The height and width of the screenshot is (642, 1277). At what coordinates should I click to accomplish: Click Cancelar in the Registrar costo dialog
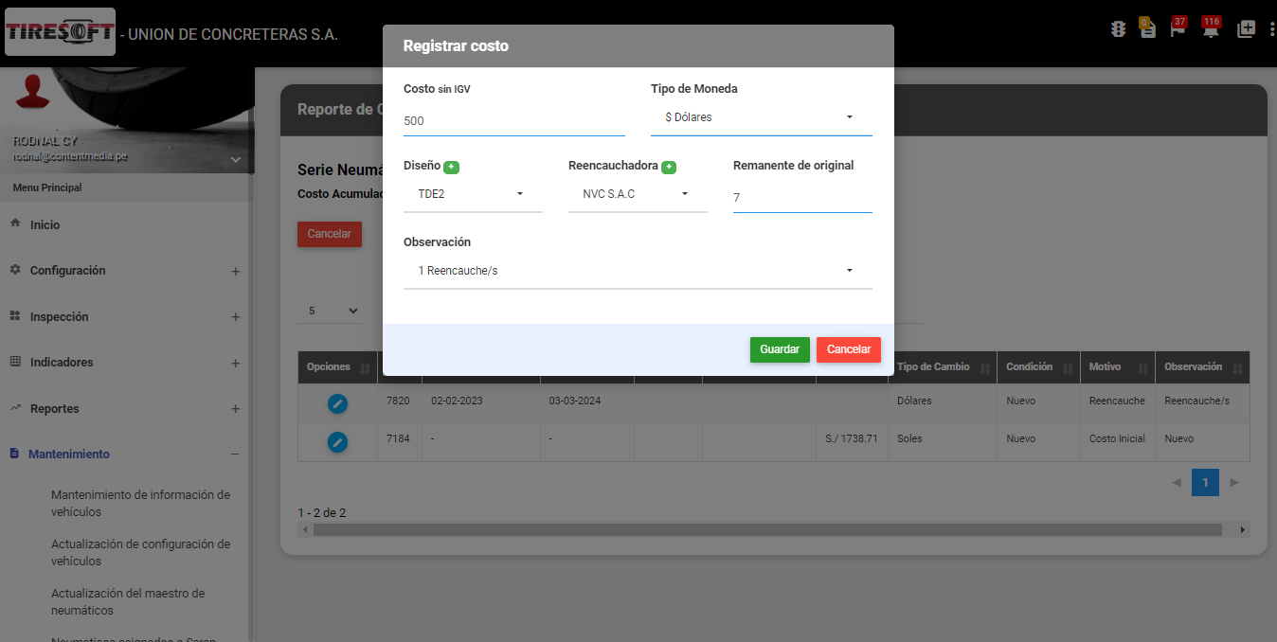848,349
